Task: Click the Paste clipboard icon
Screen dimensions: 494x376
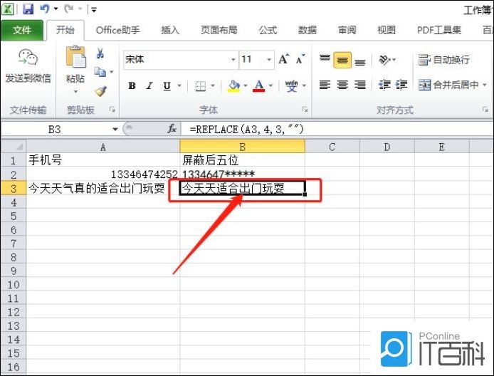Action: pyautogui.click(x=75, y=57)
